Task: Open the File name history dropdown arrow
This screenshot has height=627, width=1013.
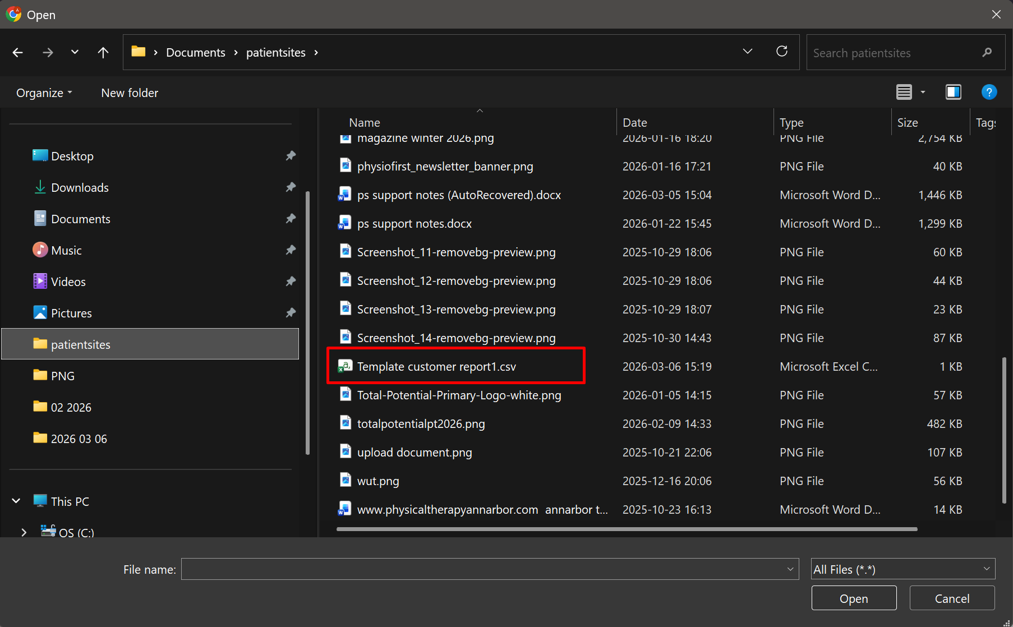Action: tap(790, 569)
